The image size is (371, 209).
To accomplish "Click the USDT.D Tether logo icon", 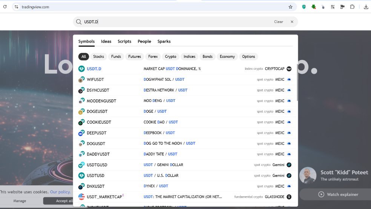I will click(x=81, y=69).
